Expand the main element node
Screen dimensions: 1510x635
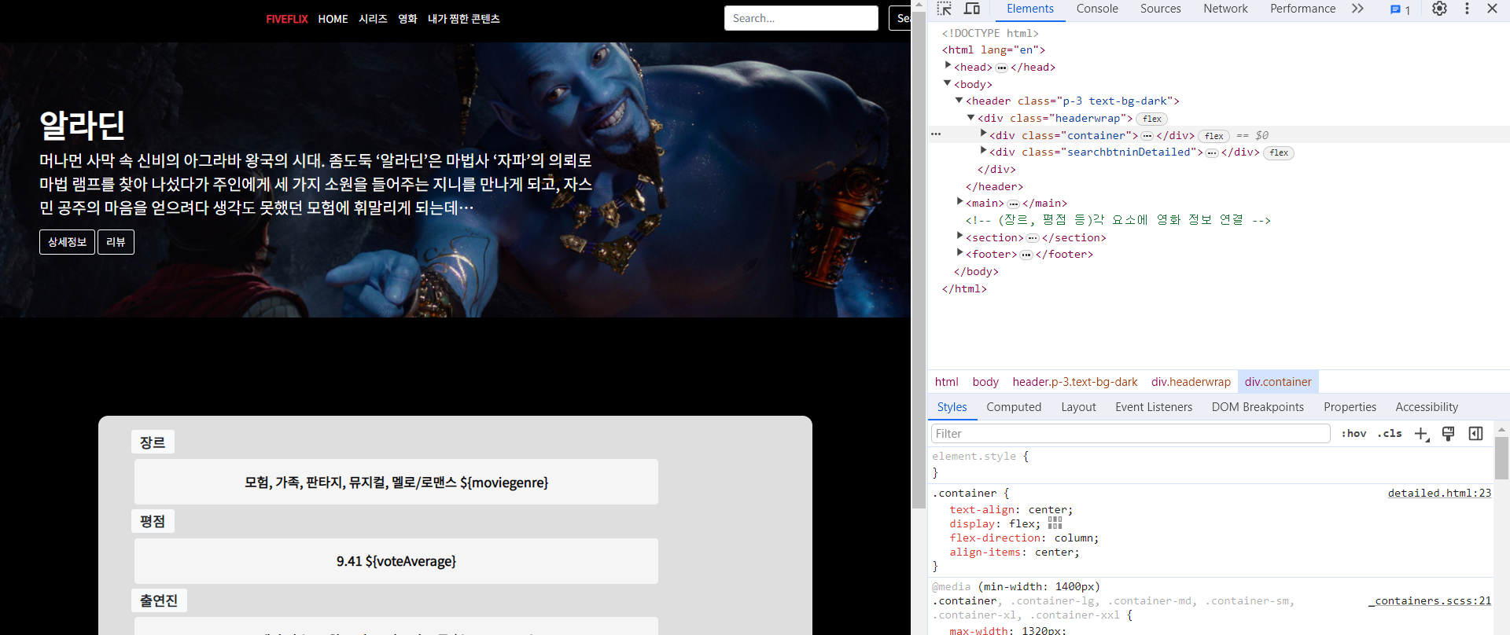pyautogui.click(x=959, y=202)
